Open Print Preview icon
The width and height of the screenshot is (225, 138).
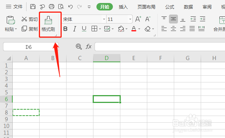[61, 7]
